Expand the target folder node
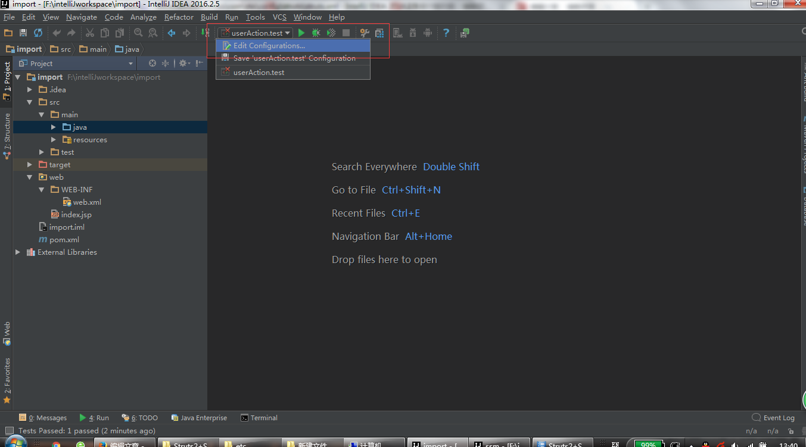Screen dimensions: 806x447 30,165
